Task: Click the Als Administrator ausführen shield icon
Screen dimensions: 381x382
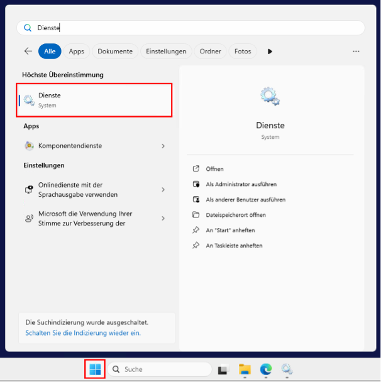Action: point(196,184)
